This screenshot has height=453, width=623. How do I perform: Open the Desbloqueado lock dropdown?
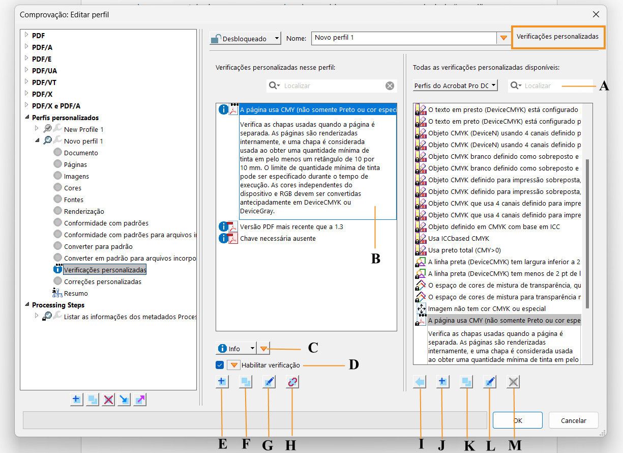pos(245,38)
